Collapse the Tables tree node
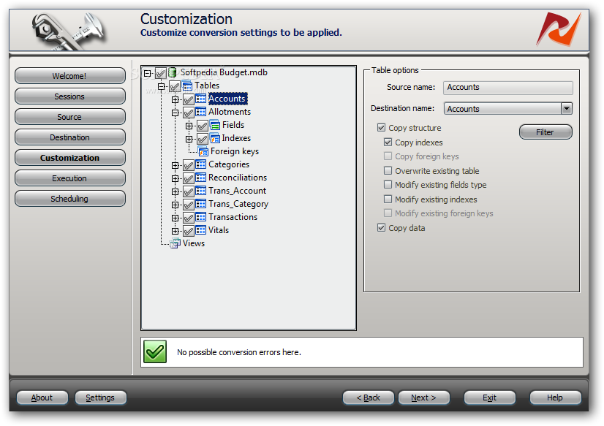The height and width of the screenshot is (426, 604). point(162,86)
